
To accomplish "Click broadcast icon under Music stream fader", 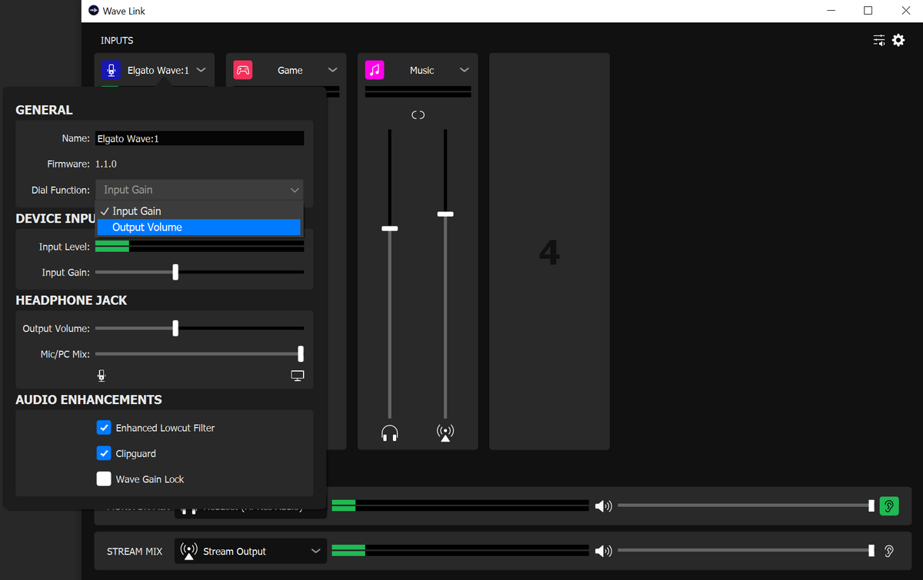I will [445, 433].
